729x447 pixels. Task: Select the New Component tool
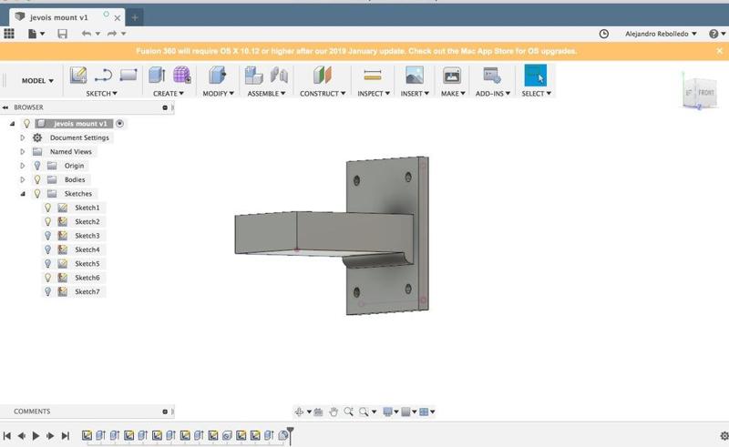(x=254, y=76)
